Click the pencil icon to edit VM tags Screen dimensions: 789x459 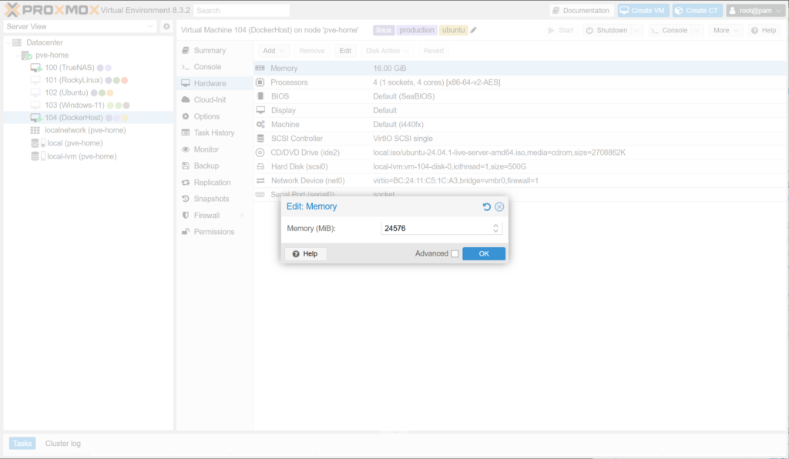pyautogui.click(x=474, y=30)
